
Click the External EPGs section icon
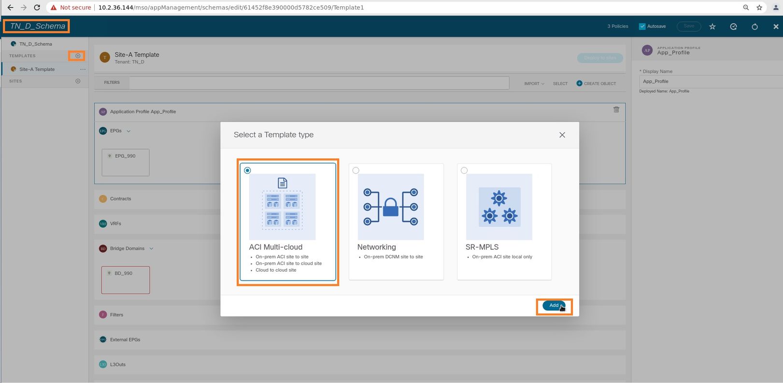(103, 340)
